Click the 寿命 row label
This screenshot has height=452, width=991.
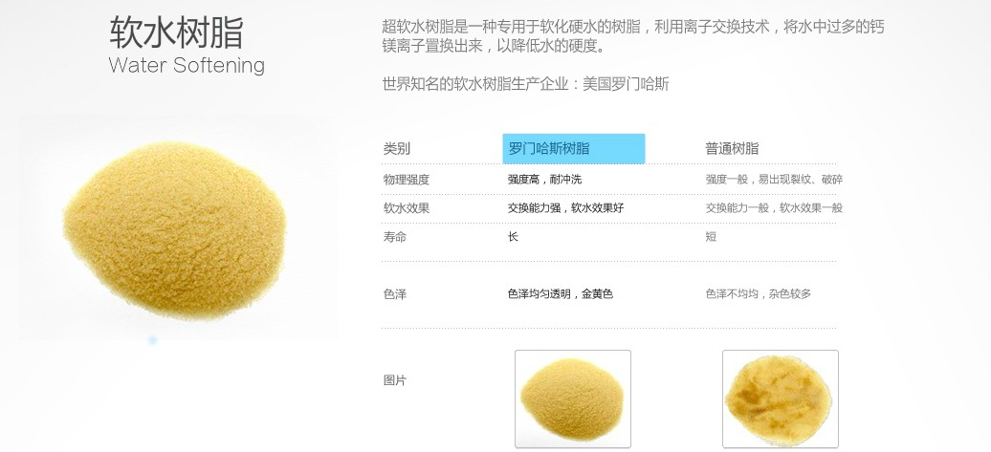[394, 237]
